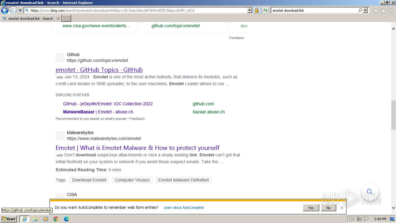Open Learn about AutoComplete link
The image size is (396, 223).
click(x=183, y=208)
